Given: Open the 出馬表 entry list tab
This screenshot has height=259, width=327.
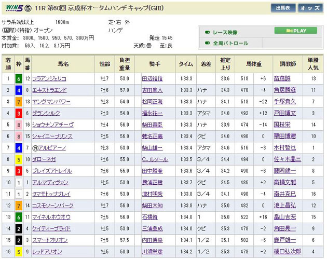Looking at the screenshot, I should [x=283, y=8].
